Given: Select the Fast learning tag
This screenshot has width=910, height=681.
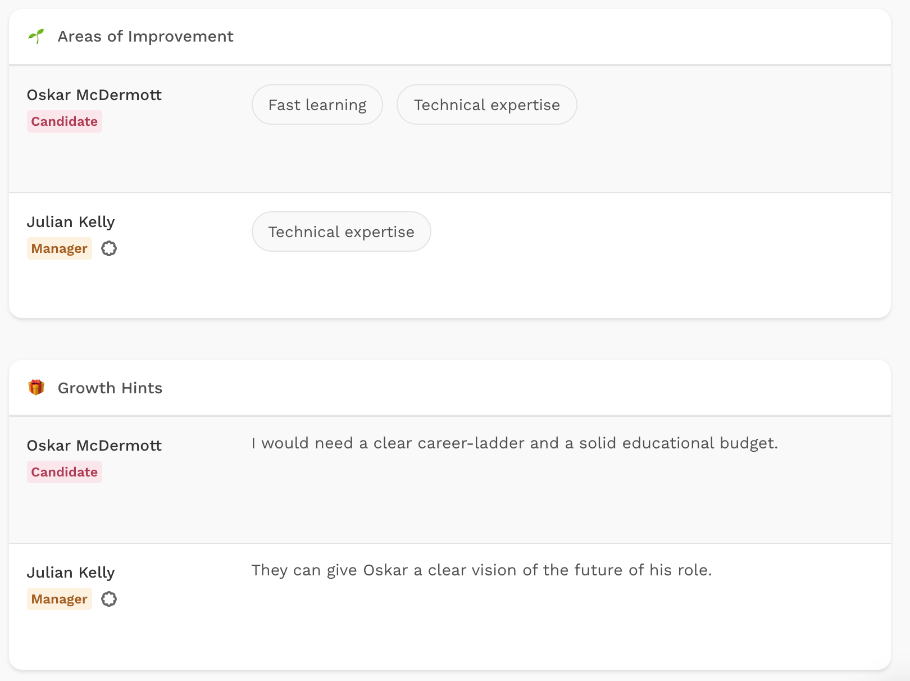Looking at the screenshot, I should click(317, 105).
